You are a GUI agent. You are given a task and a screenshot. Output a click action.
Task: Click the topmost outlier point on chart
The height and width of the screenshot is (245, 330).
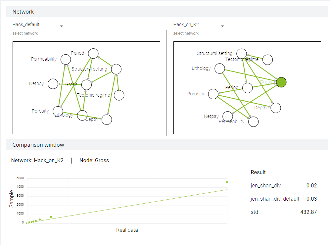coord(227,182)
